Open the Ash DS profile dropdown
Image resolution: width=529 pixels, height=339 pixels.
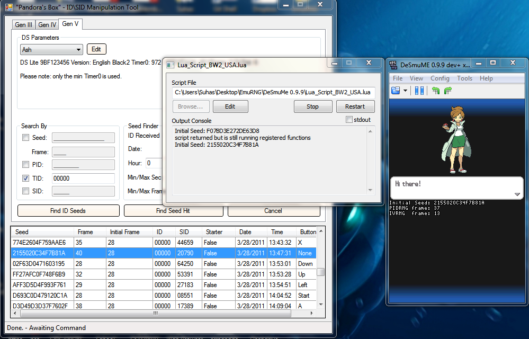tap(51, 50)
